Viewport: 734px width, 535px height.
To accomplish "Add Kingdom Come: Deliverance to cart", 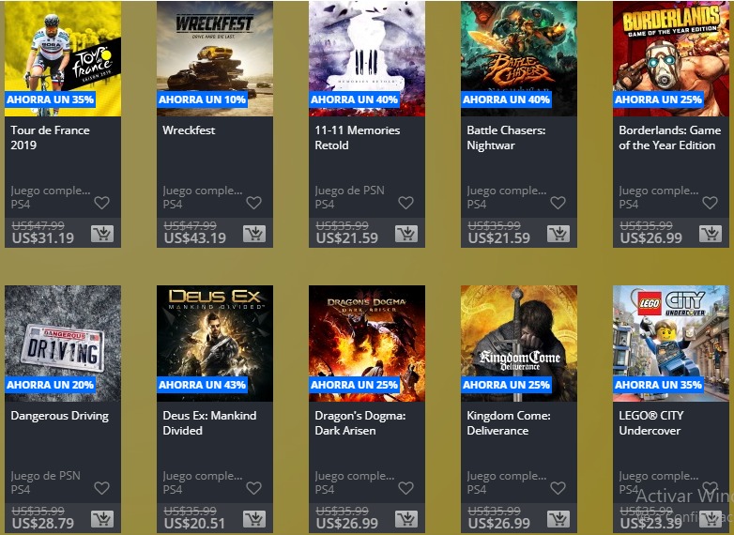I will click(x=558, y=519).
